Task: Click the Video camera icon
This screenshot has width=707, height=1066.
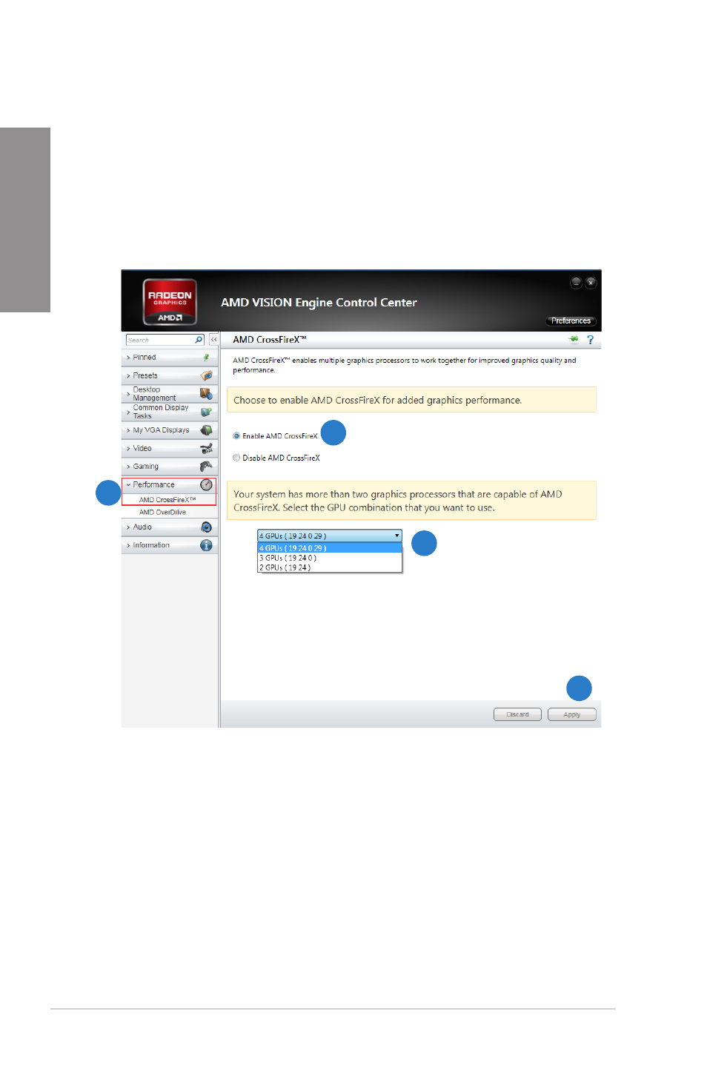Action: (x=206, y=448)
